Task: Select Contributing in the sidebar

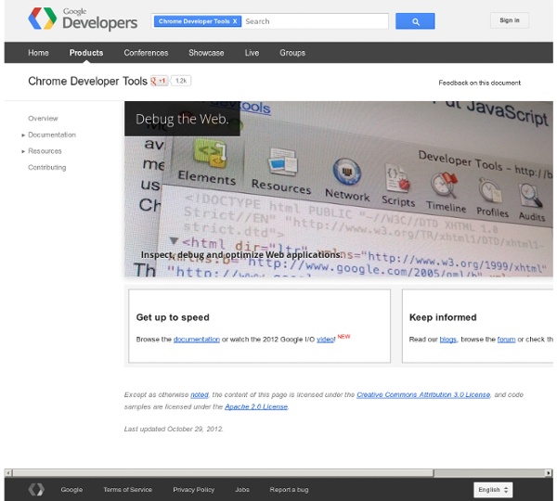Action: point(47,168)
